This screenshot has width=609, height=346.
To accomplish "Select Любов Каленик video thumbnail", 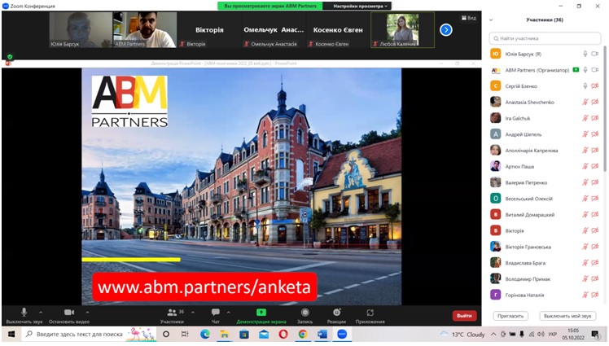I will click(403, 30).
